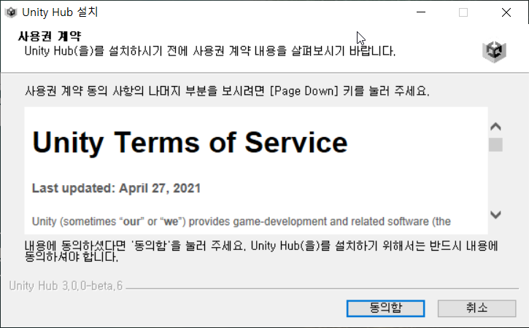Image resolution: width=529 pixels, height=328 pixels.
Task: Click the license text scrollbar thumb
Action: pyautogui.click(x=495, y=145)
